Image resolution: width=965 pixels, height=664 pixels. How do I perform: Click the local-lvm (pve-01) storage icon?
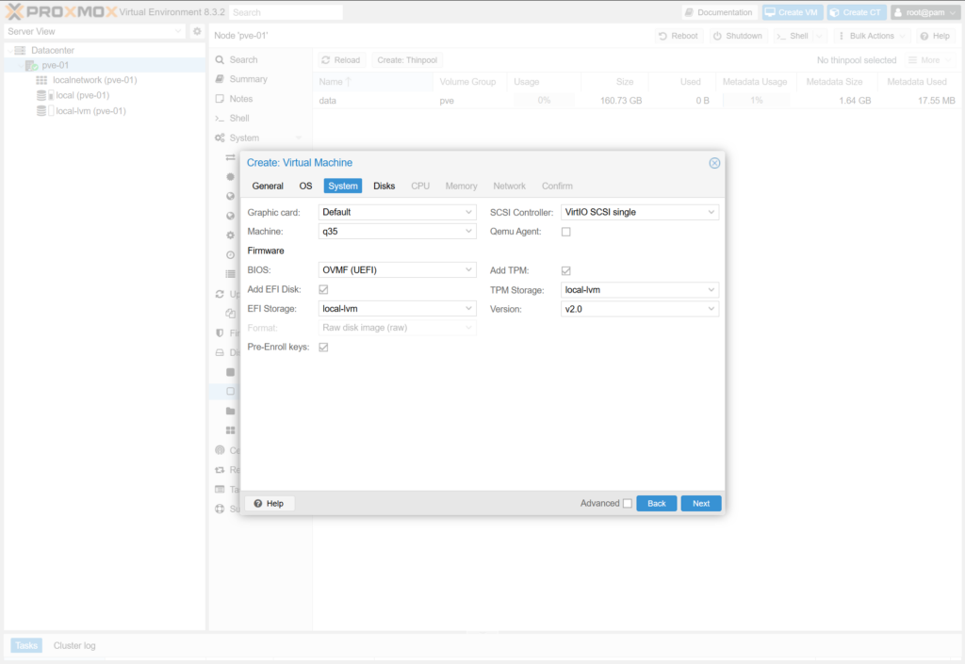(41, 111)
